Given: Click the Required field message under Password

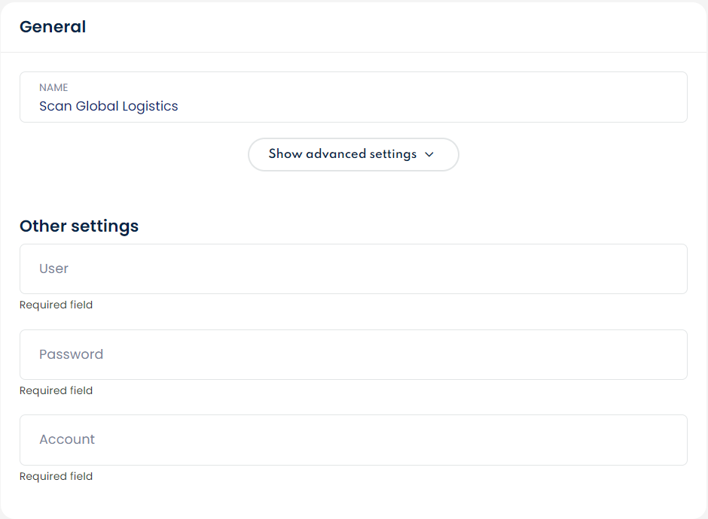Looking at the screenshot, I should (x=56, y=390).
